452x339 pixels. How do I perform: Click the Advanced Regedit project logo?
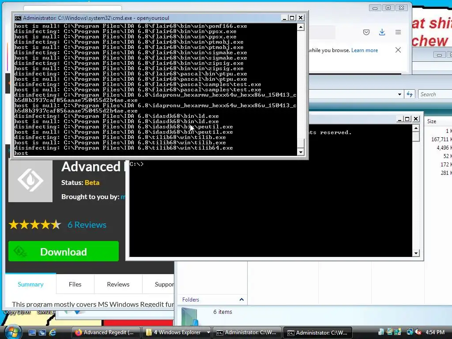[30, 181]
